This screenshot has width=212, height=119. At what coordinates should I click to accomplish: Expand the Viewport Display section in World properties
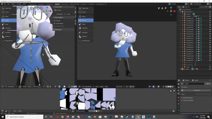pos(187,98)
